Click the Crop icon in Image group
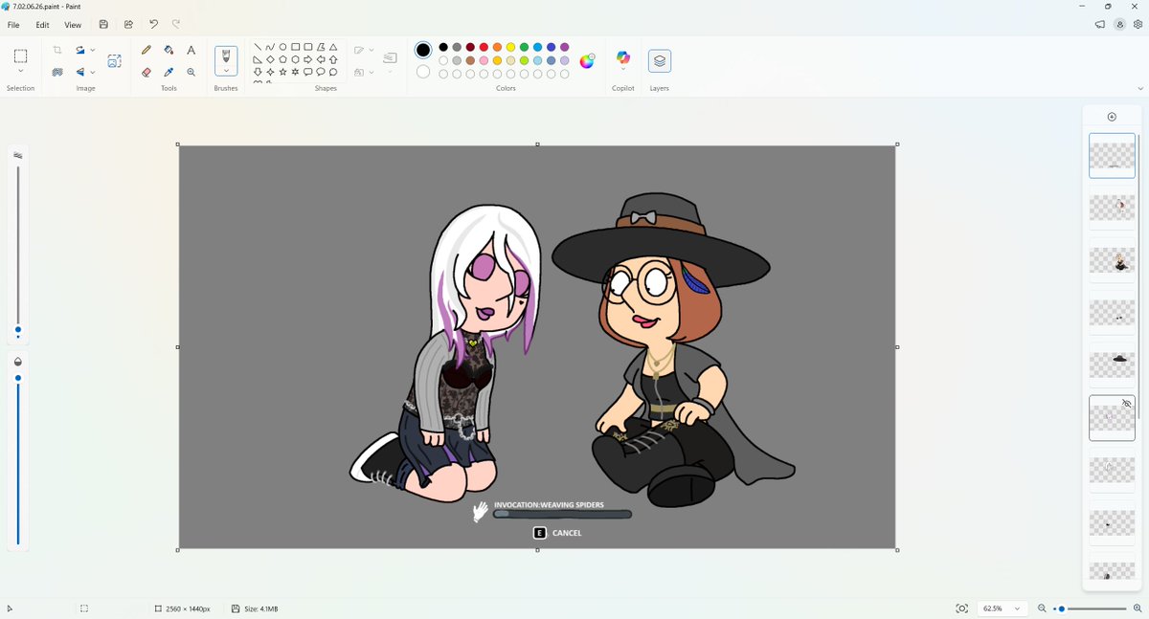The width and height of the screenshot is (1149, 619). click(57, 50)
